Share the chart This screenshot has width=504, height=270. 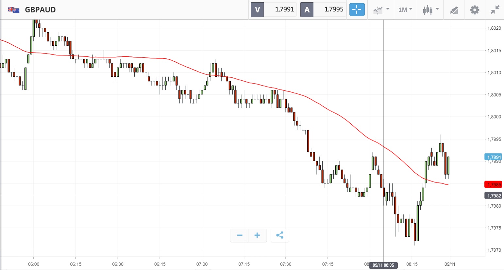pos(280,235)
